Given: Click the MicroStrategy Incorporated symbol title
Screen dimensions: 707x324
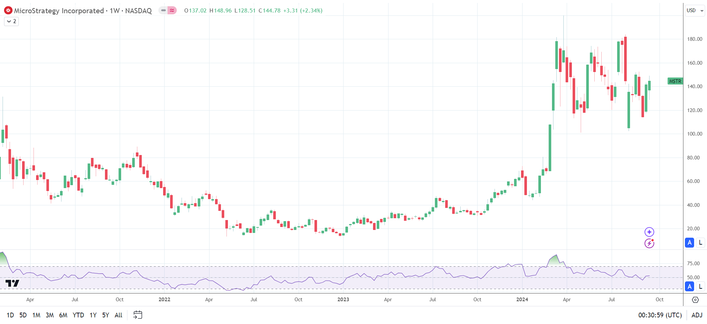Looking at the screenshot, I should 59,11.
